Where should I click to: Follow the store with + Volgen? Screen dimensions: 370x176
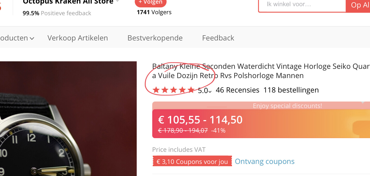pos(151,2)
